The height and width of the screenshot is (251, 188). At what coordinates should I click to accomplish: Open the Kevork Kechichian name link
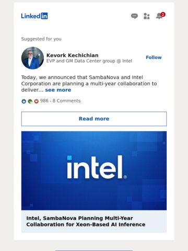pyautogui.click(x=73, y=55)
